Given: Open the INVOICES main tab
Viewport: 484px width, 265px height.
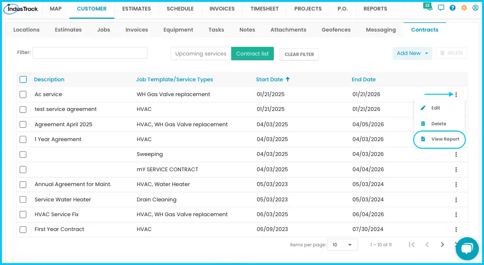Looking at the screenshot, I should click(222, 9).
